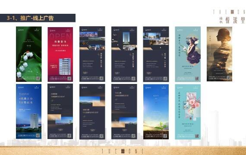Select the blue sky seedling sprout poster
The width and height of the screenshot is (246, 155).
[156, 112]
